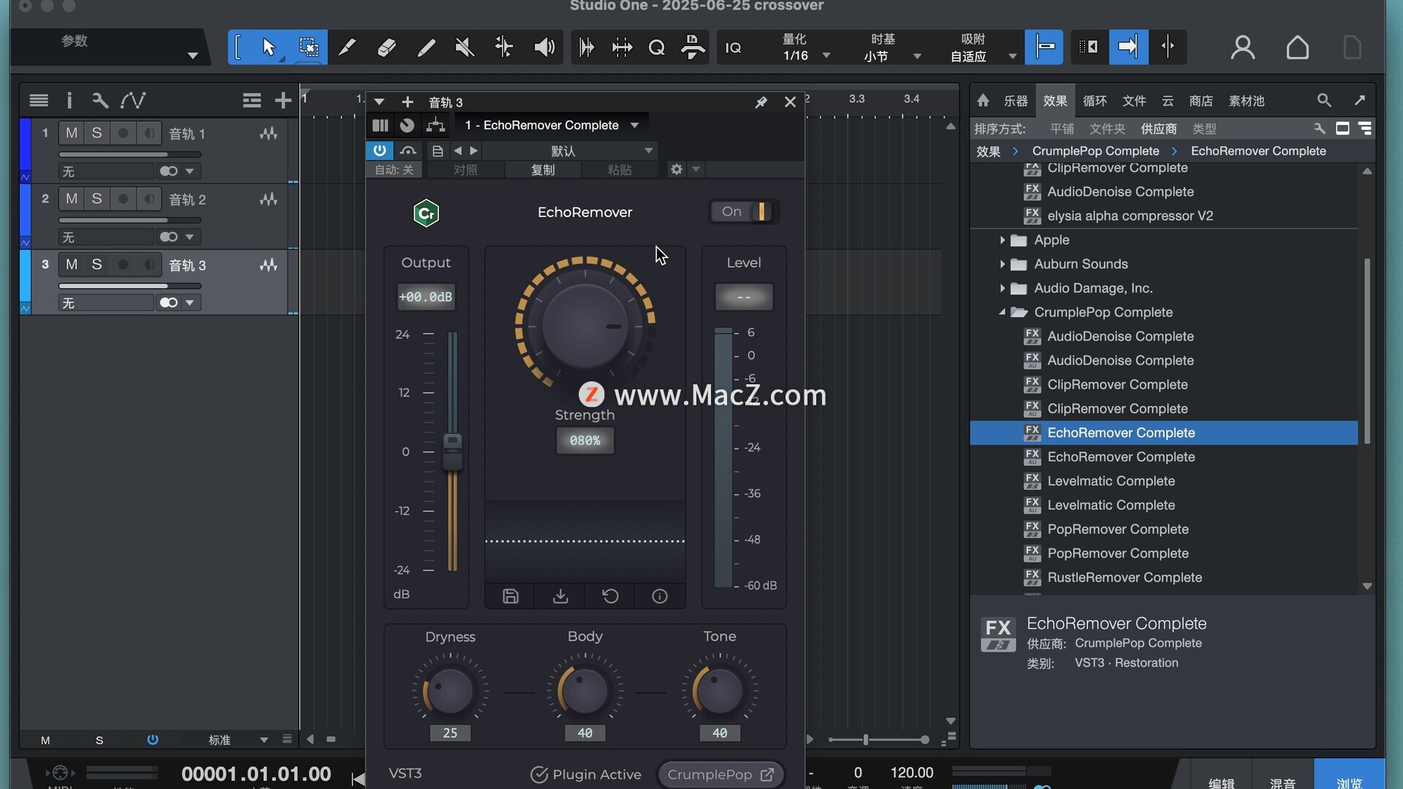
Task: Open the track list icon
Action: tap(39, 100)
